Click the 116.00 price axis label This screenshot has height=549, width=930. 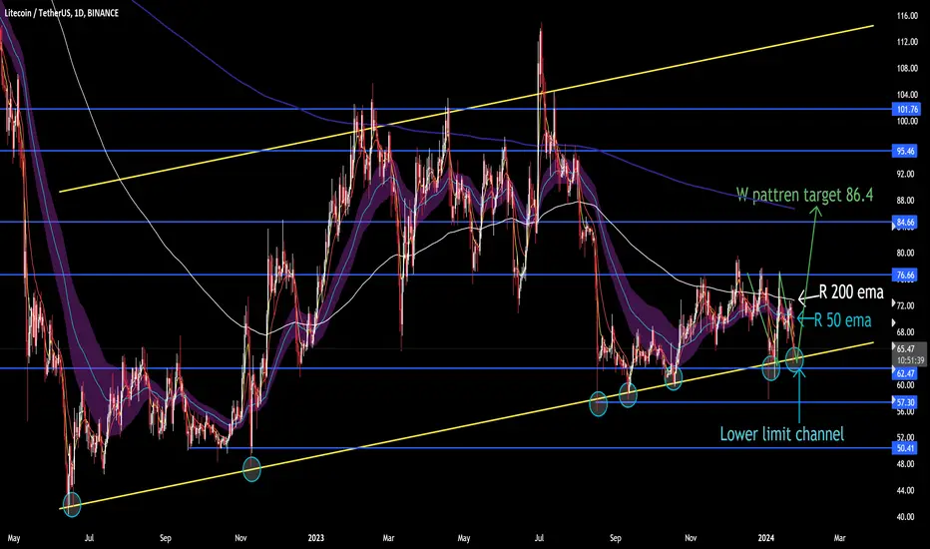click(907, 16)
